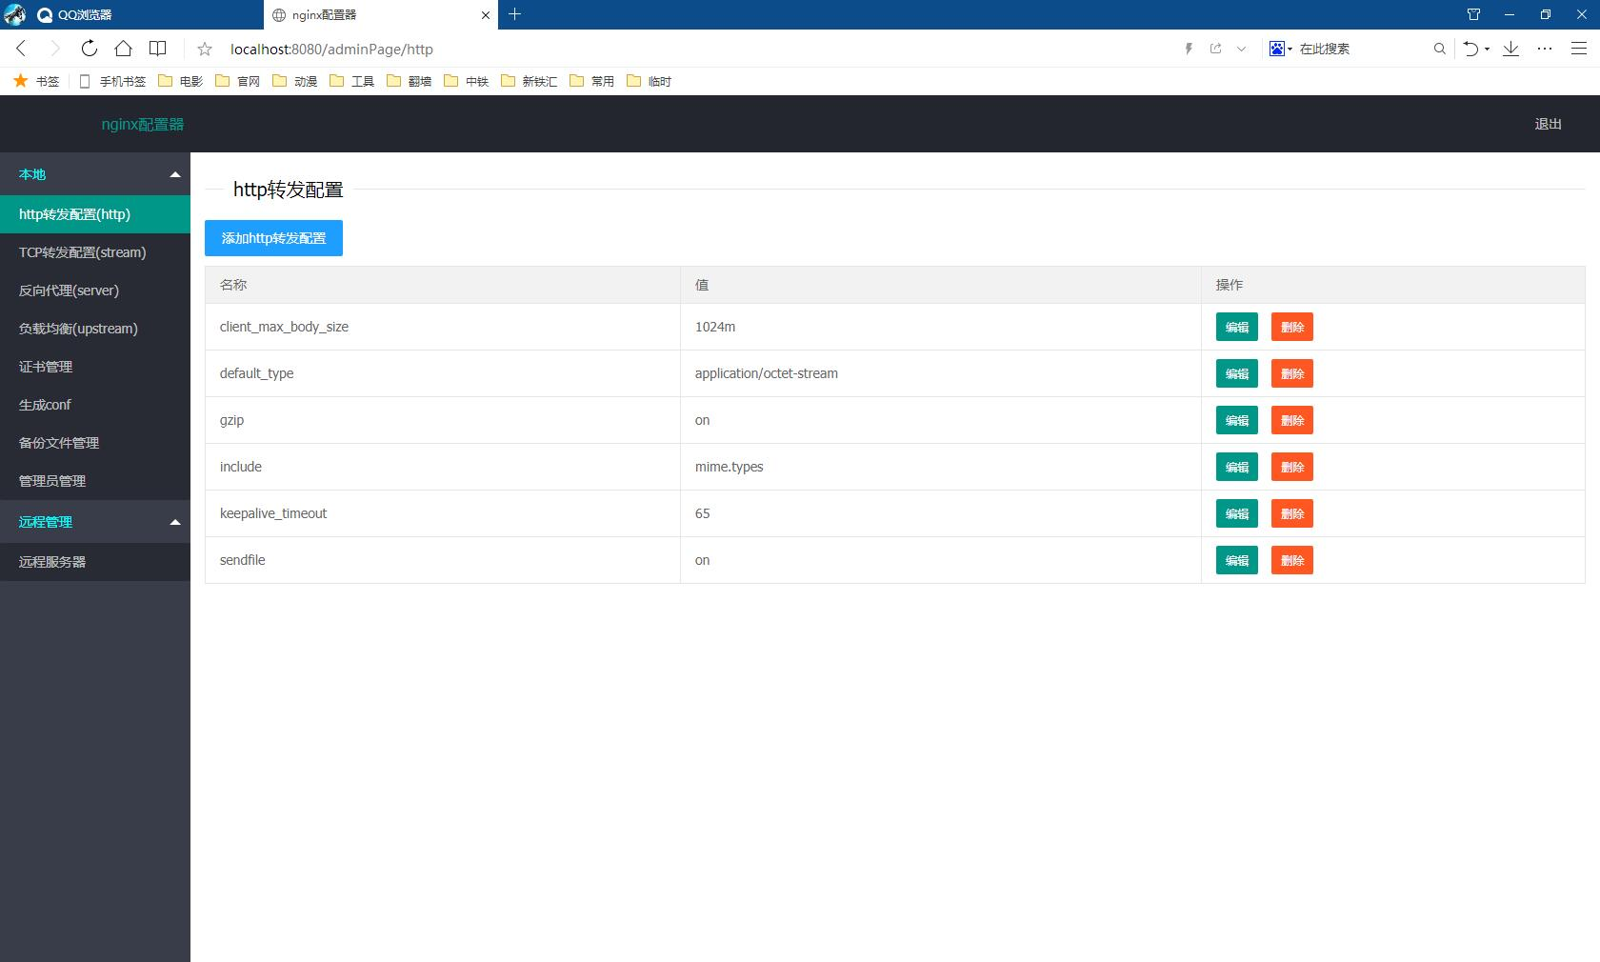Bookmark page with the star icon
The height and width of the screenshot is (962, 1600).
coord(205,49)
